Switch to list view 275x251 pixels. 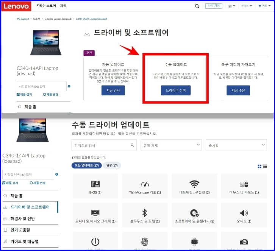pyautogui.click(x=265, y=166)
